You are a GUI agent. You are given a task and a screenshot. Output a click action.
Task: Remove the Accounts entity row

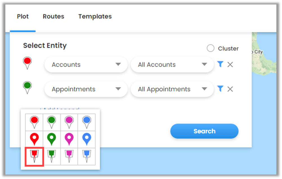point(230,65)
